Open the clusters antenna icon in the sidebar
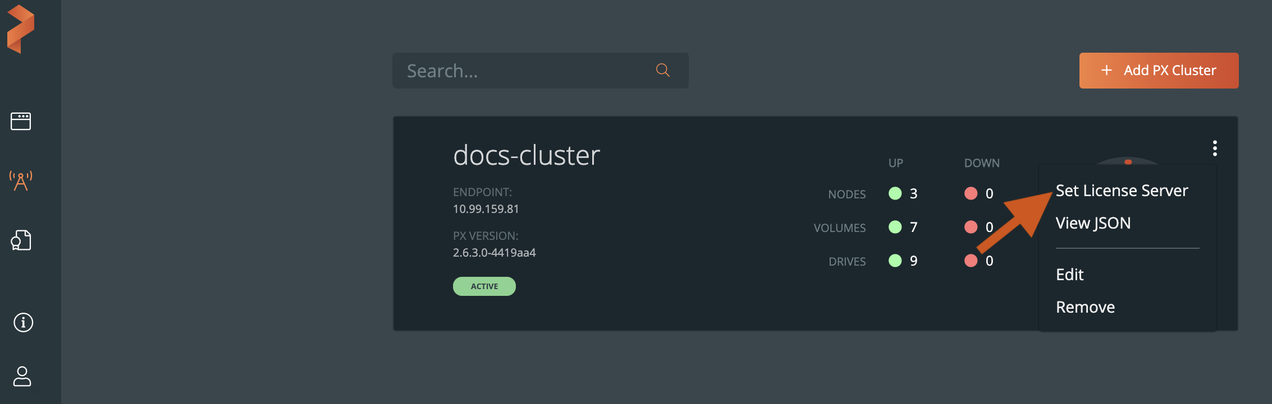1272x404 pixels. click(21, 181)
